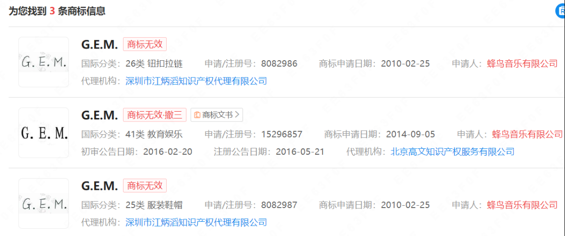Select the text 26类 钮扣拉链

(154, 64)
